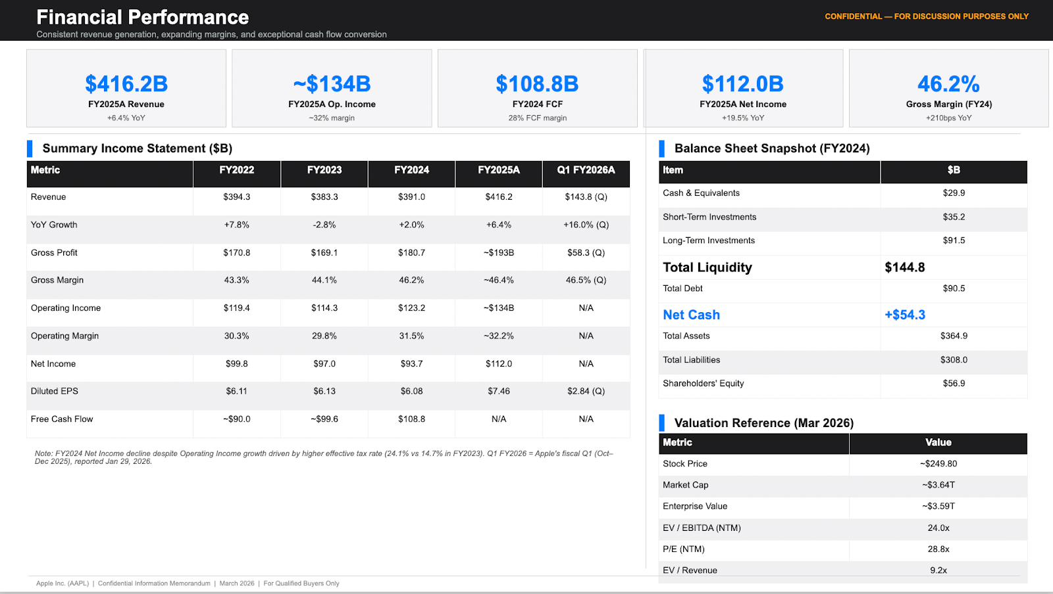Click the Q1 FY2026A column header
The height and width of the screenshot is (594, 1053).
point(585,173)
